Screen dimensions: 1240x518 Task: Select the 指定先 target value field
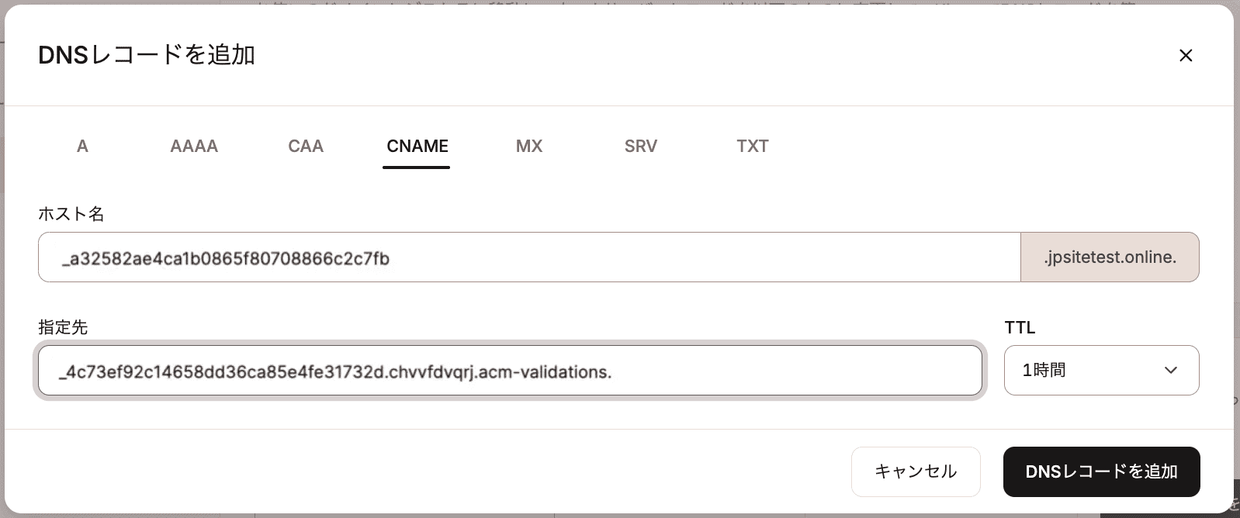pos(508,371)
